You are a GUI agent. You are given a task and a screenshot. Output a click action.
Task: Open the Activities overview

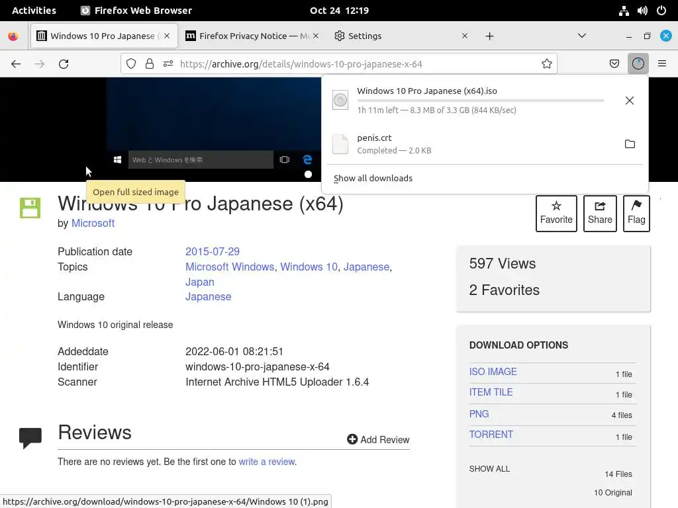[34, 11]
